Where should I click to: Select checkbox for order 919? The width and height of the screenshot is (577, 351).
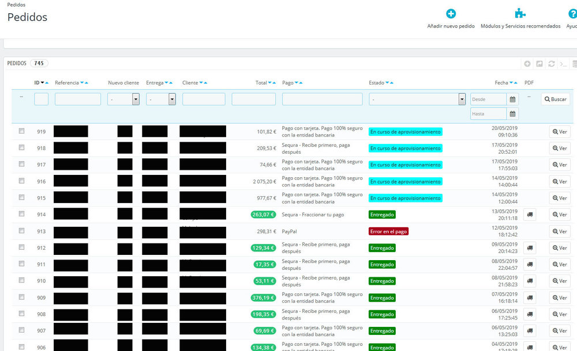click(x=21, y=131)
